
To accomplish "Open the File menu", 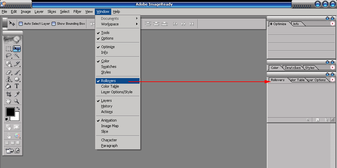I will tap(4, 12).
